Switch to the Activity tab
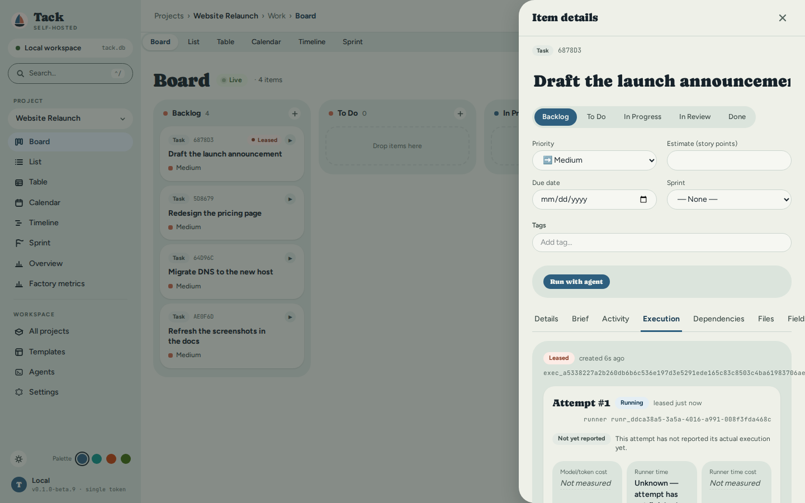This screenshot has height=503, width=805. (x=615, y=319)
